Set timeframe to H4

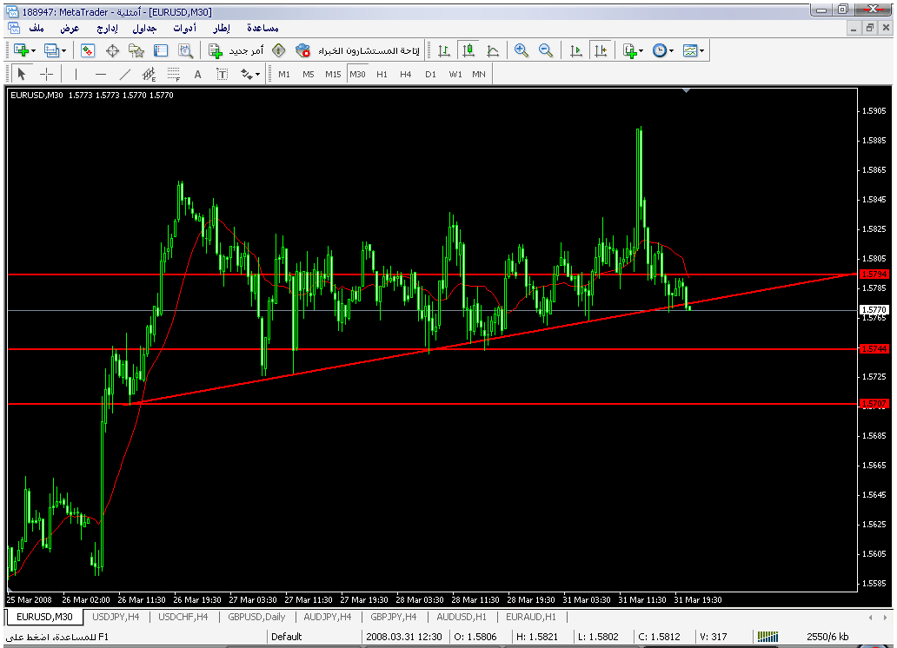point(405,74)
